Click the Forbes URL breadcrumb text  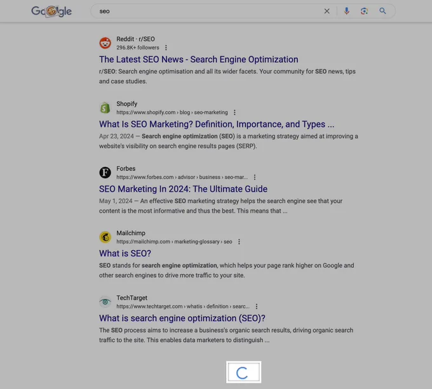[x=182, y=177]
